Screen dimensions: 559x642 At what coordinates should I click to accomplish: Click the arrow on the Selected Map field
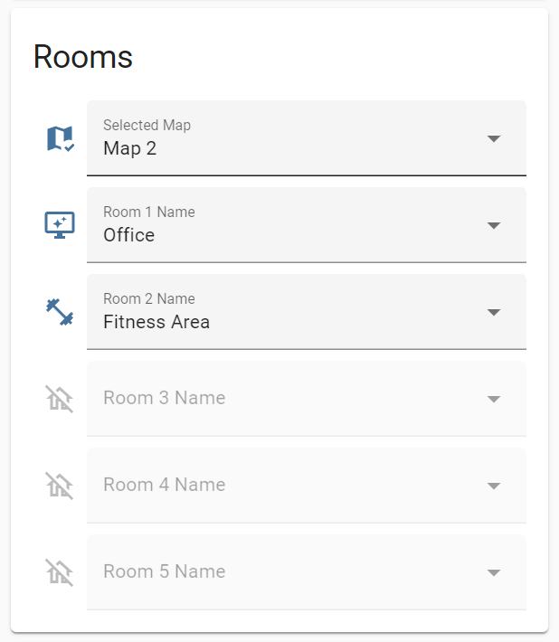click(x=494, y=139)
